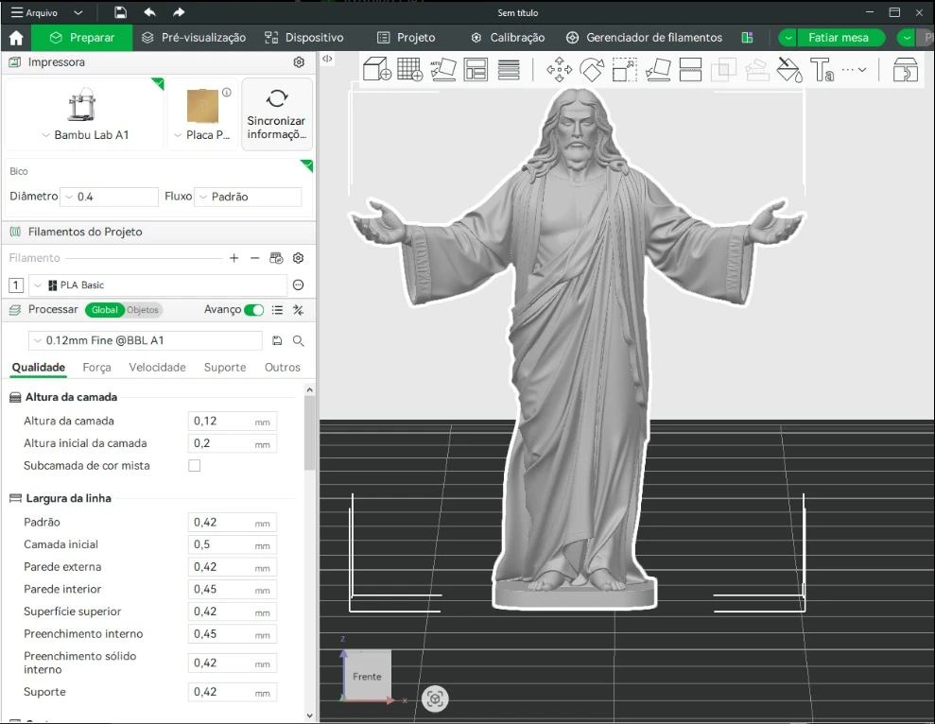Click the Frente face of the view cube
Viewport: 935px width, 724px height.
coord(368,677)
